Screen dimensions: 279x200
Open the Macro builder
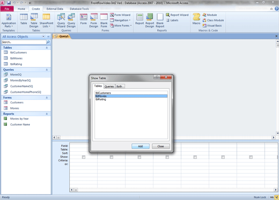[x=196, y=19]
